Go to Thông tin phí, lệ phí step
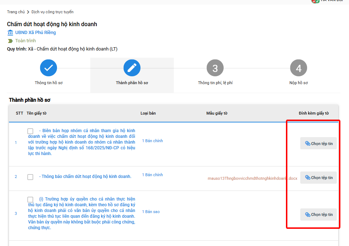 pyautogui.click(x=215, y=83)
